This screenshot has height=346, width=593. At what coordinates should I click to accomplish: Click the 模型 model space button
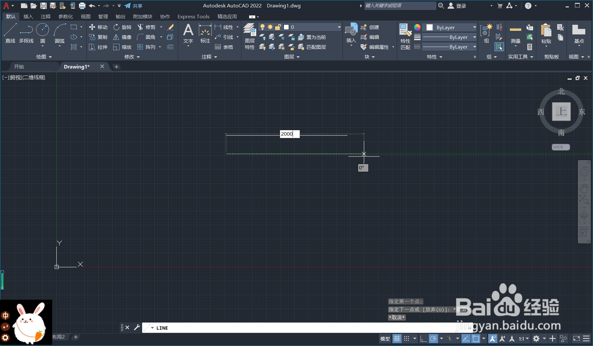[385, 339]
